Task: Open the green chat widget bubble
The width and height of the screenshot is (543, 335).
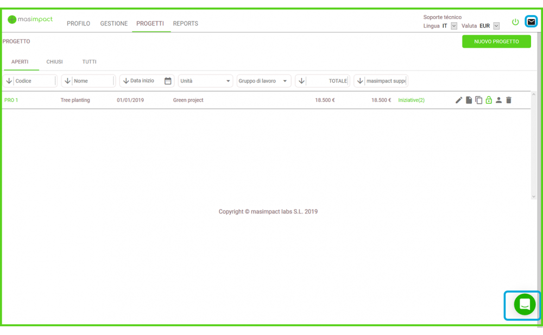Action: [524, 305]
